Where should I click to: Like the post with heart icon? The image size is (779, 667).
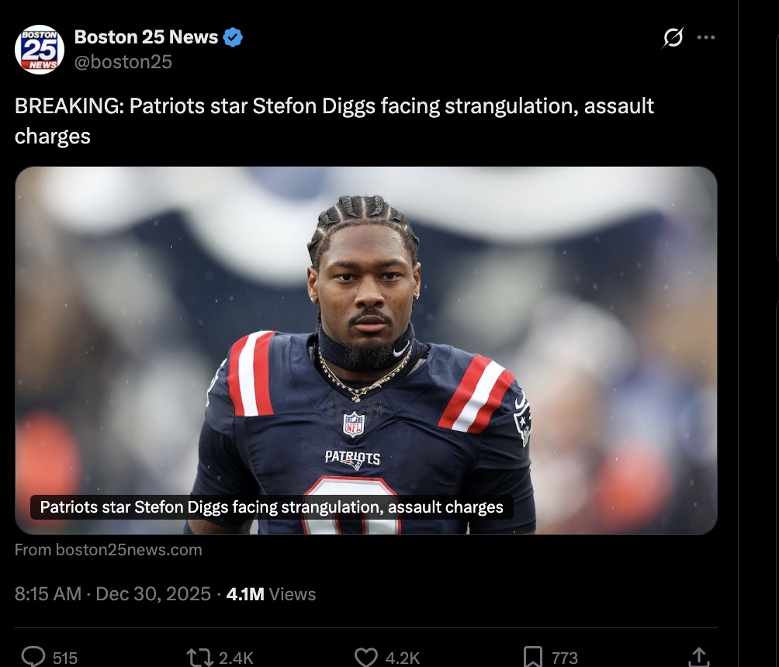pyautogui.click(x=366, y=658)
